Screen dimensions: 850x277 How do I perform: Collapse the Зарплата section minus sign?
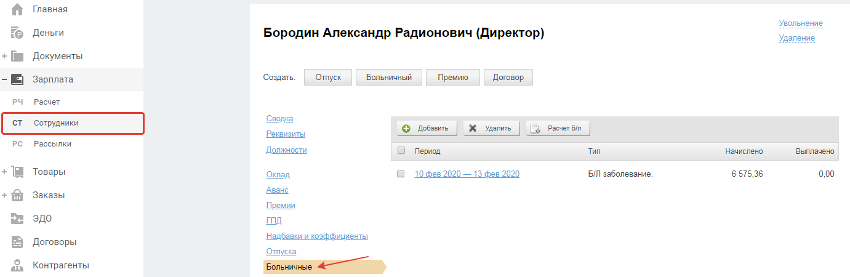(4, 79)
